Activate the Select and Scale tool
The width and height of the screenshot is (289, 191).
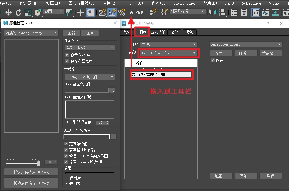click(x=28, y=13)
